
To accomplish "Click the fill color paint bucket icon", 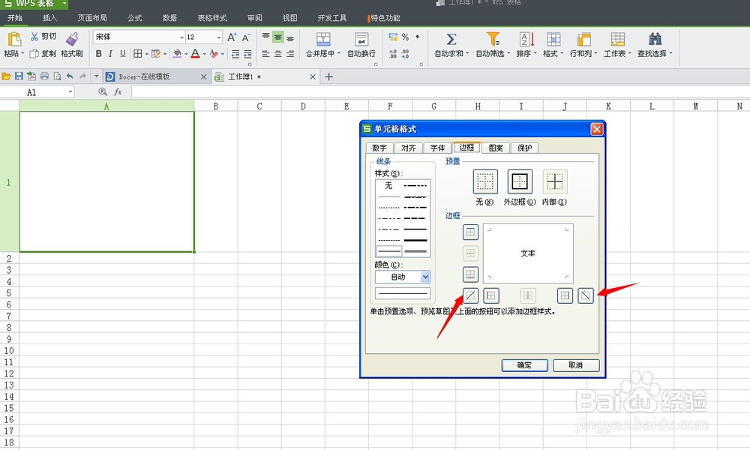I will pos(177,53).
